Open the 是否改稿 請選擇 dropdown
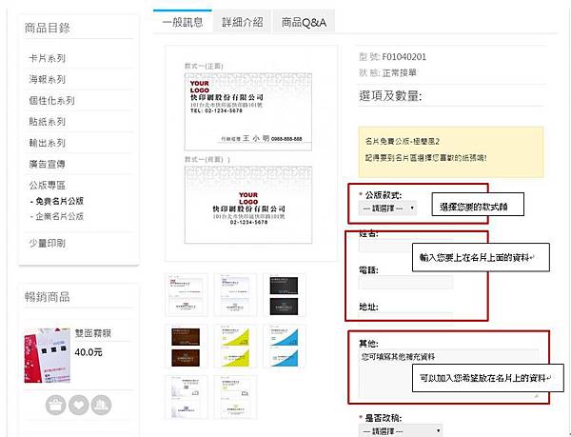571x437 pixels. pos(401,431)
